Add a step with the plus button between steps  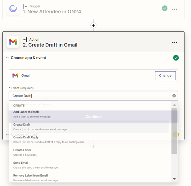click(x=93, y=25)
